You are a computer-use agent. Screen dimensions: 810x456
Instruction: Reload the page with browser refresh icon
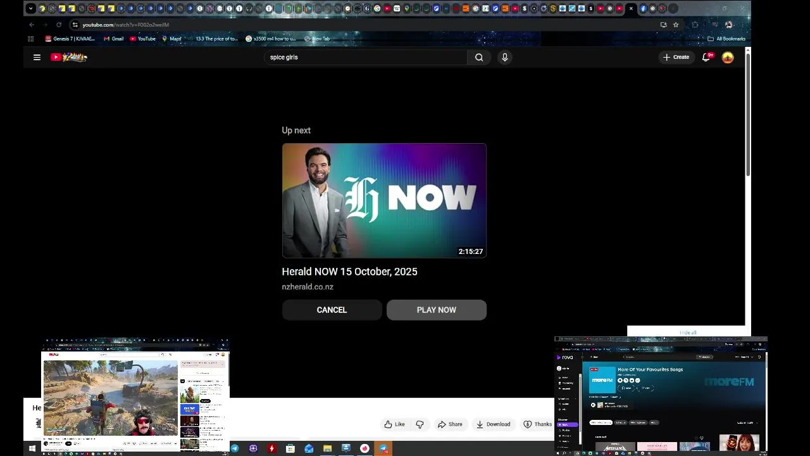(x=59, y=25)
